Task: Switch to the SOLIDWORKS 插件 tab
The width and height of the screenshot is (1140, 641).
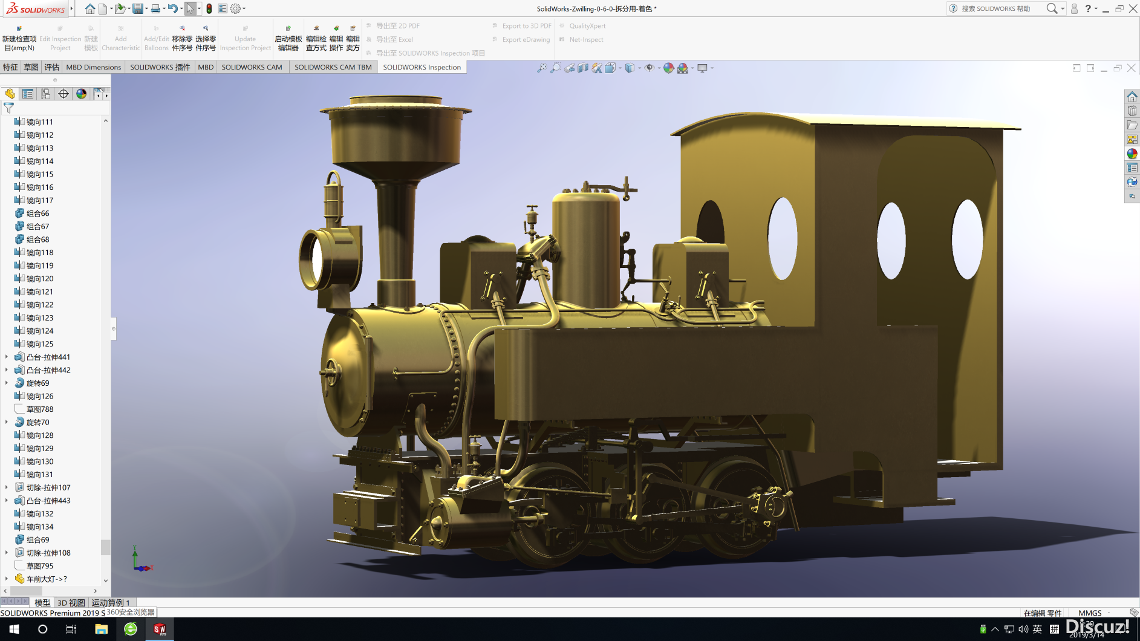Action: click(x=160, y=67)
